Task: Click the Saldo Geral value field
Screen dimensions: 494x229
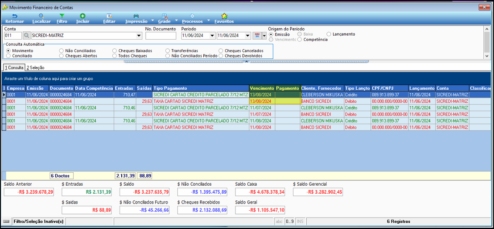Action: click(x=260, y=210)
